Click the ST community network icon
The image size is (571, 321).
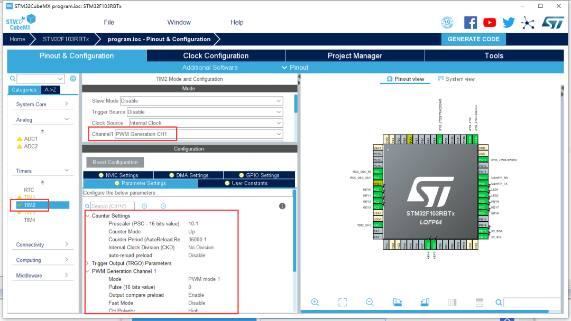[528, 23]
